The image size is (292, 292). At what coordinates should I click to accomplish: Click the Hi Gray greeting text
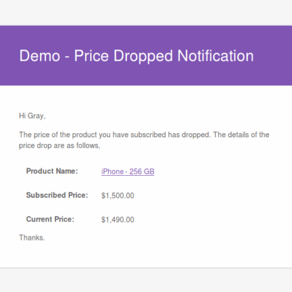click(32, 116)
